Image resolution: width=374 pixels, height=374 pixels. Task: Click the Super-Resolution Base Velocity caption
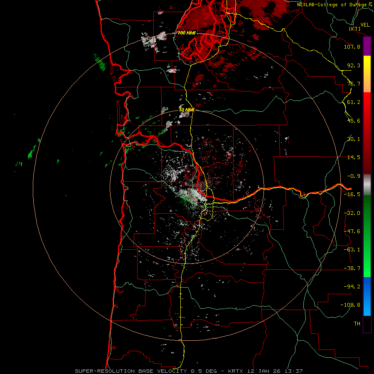coord(189,371)
